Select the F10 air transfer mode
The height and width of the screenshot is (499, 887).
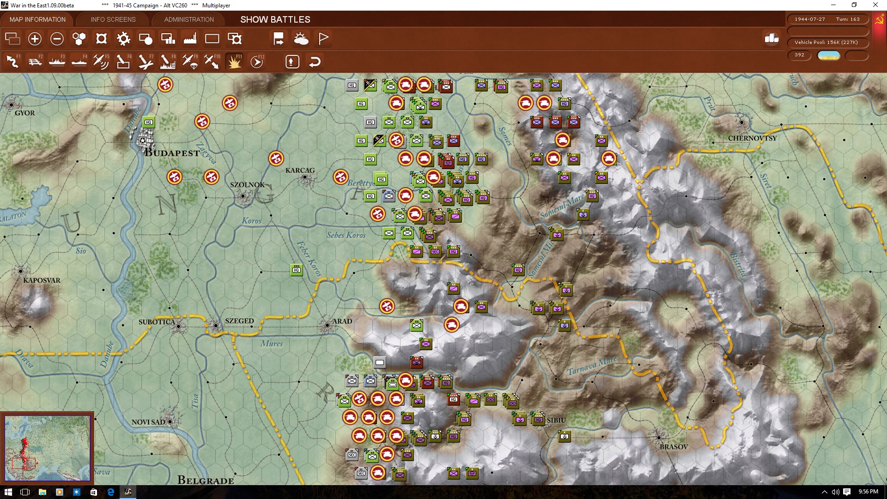tap(212, 61)
